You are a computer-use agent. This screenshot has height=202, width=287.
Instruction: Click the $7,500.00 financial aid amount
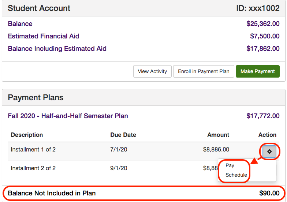coord(265,36)
